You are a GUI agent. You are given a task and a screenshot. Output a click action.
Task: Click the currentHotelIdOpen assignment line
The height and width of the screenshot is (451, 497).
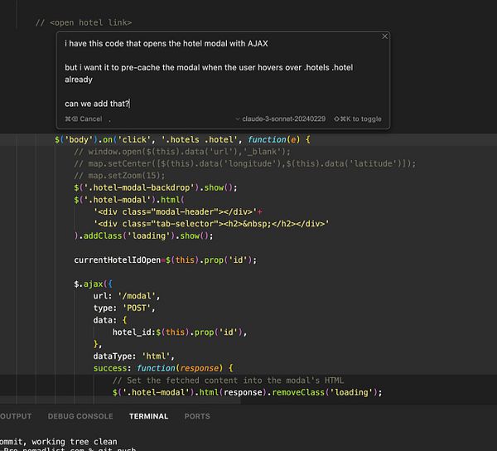point(166,260)
